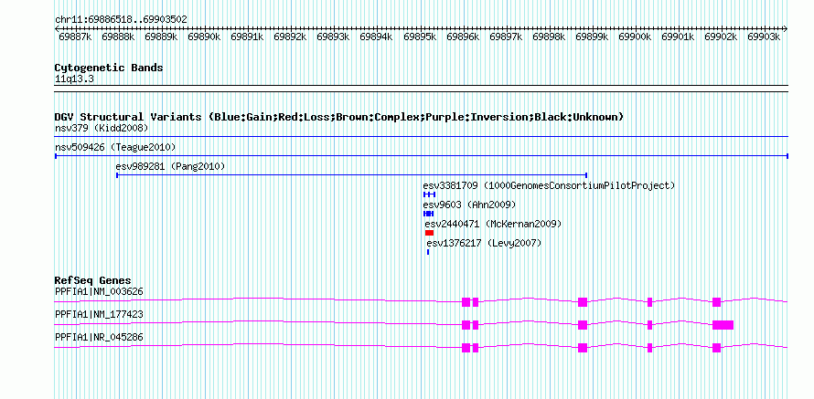Click the Cytogenetic Bands track title
The image size is (814, 399).
pos(109,68)
